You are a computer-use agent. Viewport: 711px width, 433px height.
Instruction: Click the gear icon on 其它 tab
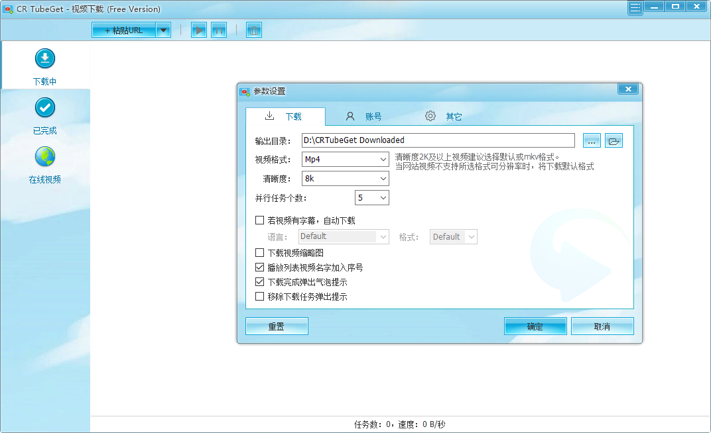point(430,116)
